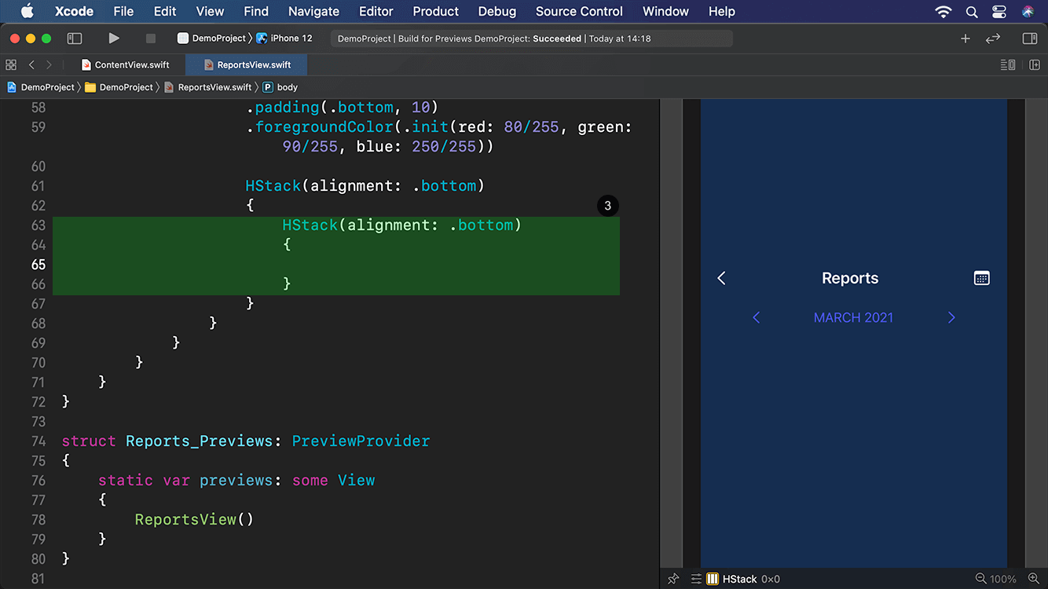The height and width of the screenshot is (589, 1048).
Task: Click the next month chevron in preview
Action: point(951,317)
